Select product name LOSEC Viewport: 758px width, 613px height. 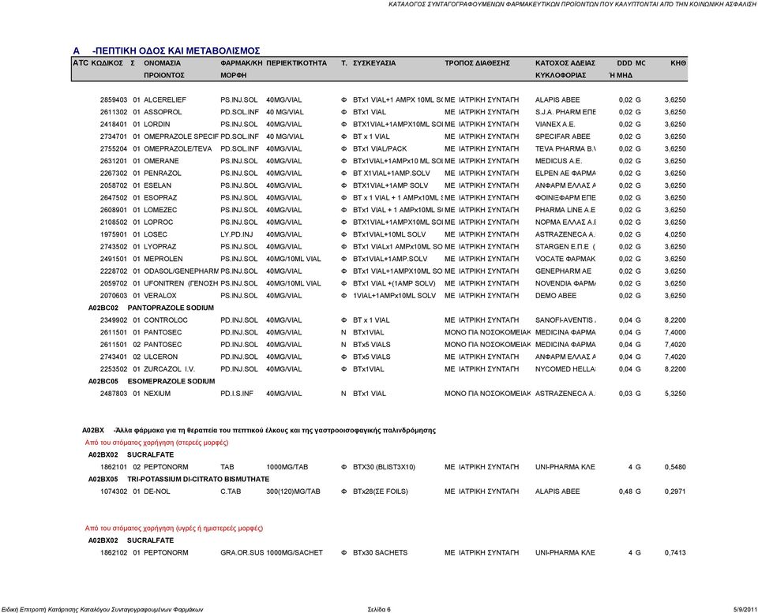tap(156, 234)
